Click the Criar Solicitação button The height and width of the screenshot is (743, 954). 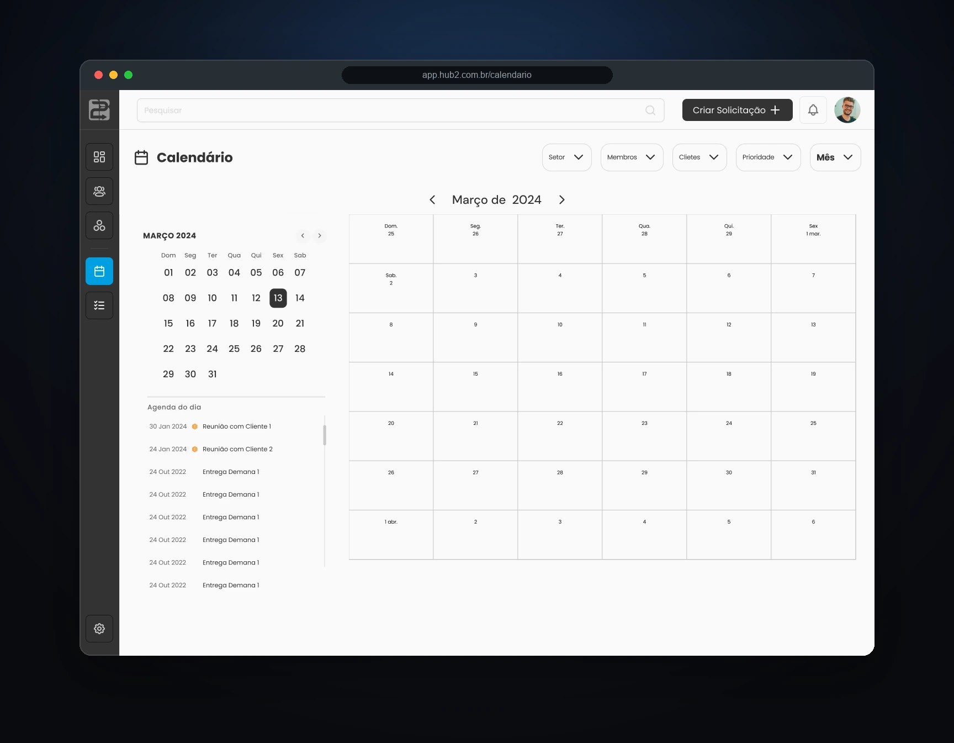pos(737,110)
